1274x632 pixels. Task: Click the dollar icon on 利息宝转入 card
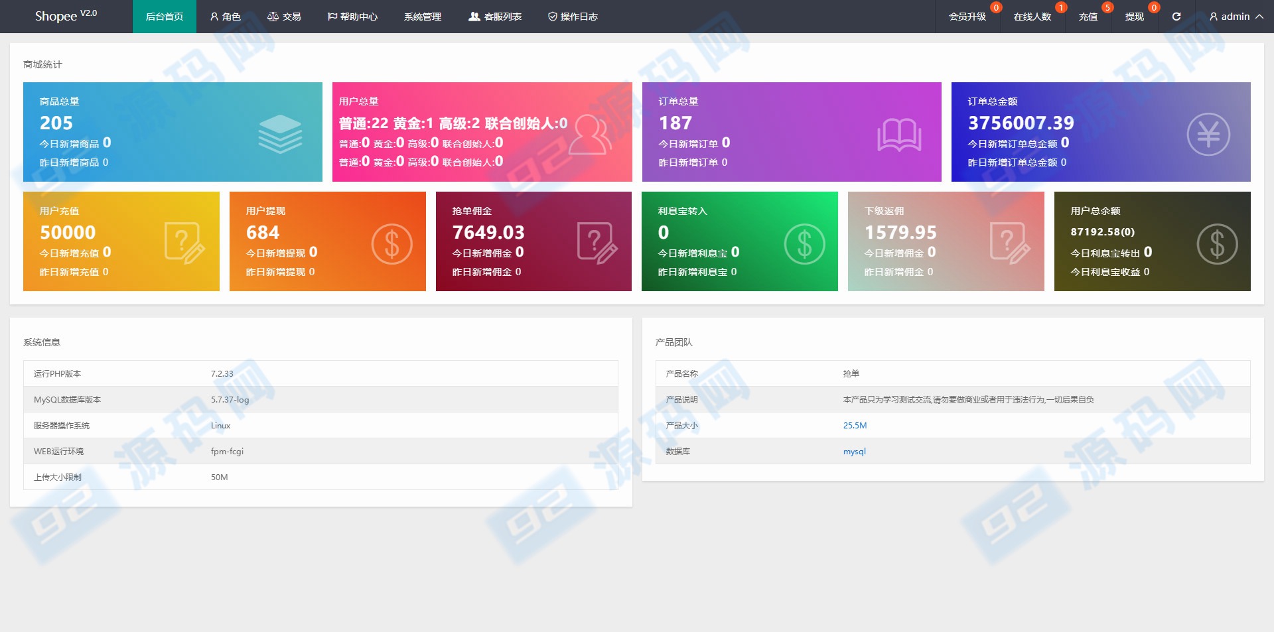pyautogui.click(x=804, y=244)
